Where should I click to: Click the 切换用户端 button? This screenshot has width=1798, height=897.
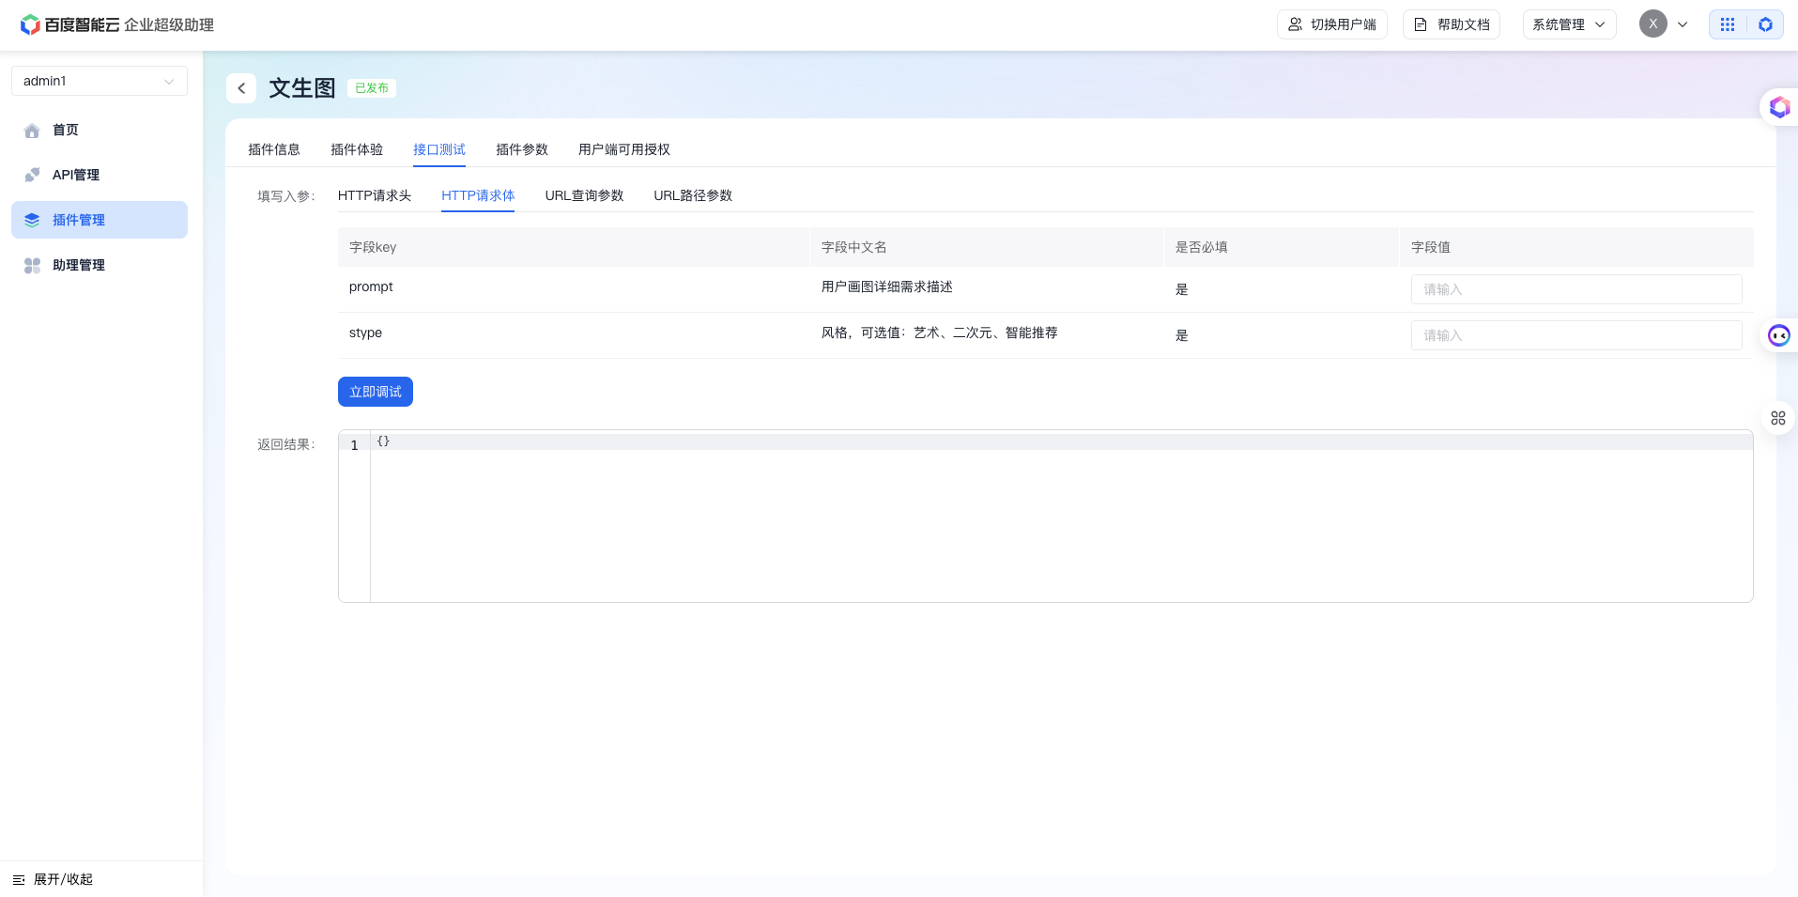tap(1332, 24)
